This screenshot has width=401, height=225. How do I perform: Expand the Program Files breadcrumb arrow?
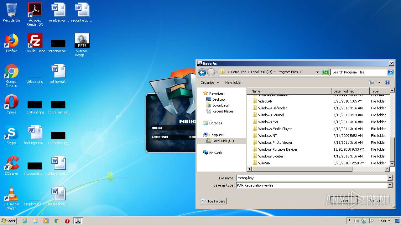(x=300, y=72)
